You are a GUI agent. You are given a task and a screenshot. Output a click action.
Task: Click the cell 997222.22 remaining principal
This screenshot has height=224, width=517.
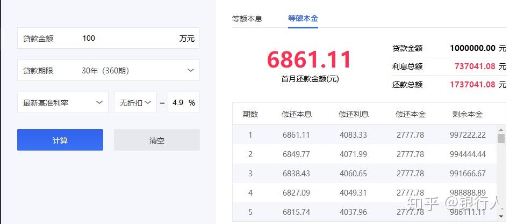[468, 135]
